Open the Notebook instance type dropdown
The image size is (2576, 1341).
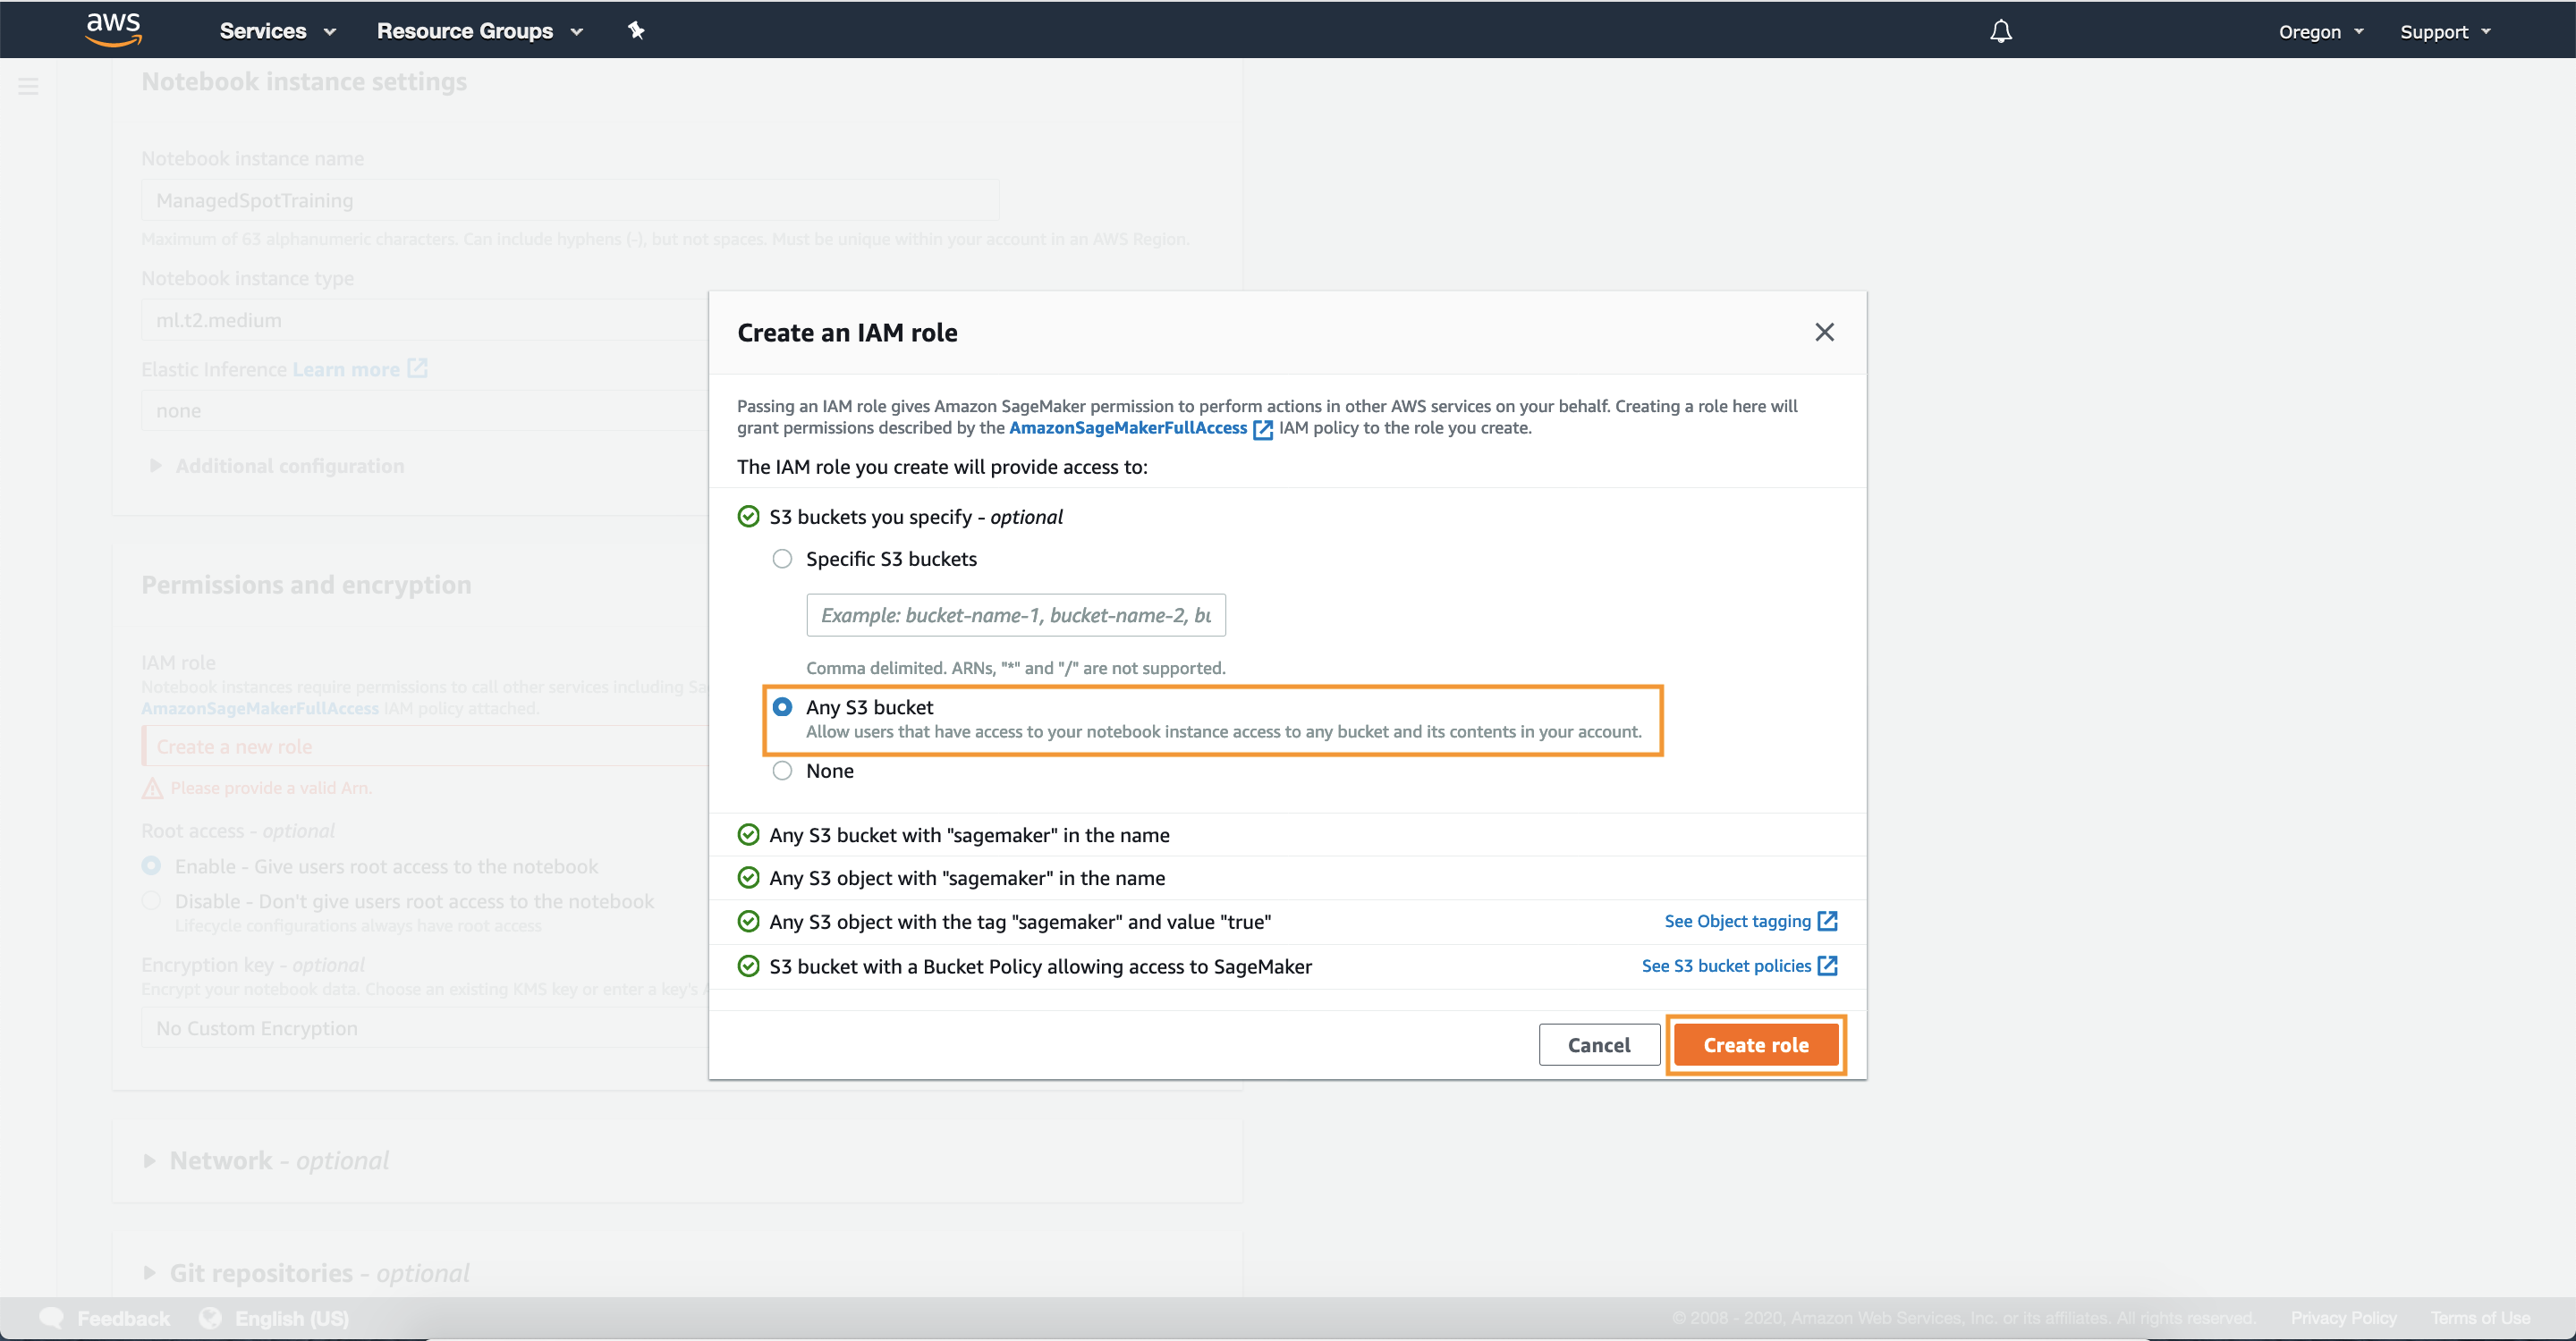[x=425, y=320]
